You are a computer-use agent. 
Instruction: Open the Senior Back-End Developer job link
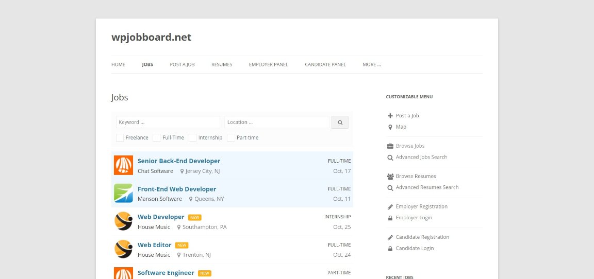(179, 161)
